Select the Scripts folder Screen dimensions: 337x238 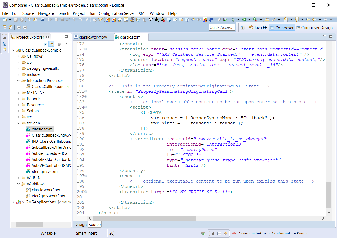click(30, 111)
